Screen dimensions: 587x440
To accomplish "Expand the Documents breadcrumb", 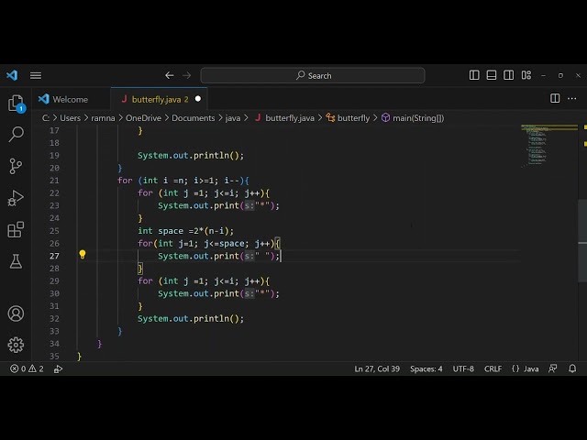I will 194,118.
